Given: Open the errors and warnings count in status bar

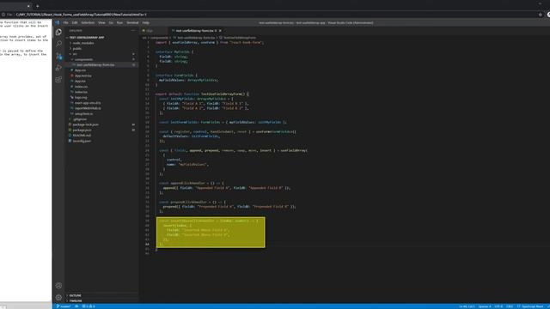Looking at the screenshot, I should [89, 306].
